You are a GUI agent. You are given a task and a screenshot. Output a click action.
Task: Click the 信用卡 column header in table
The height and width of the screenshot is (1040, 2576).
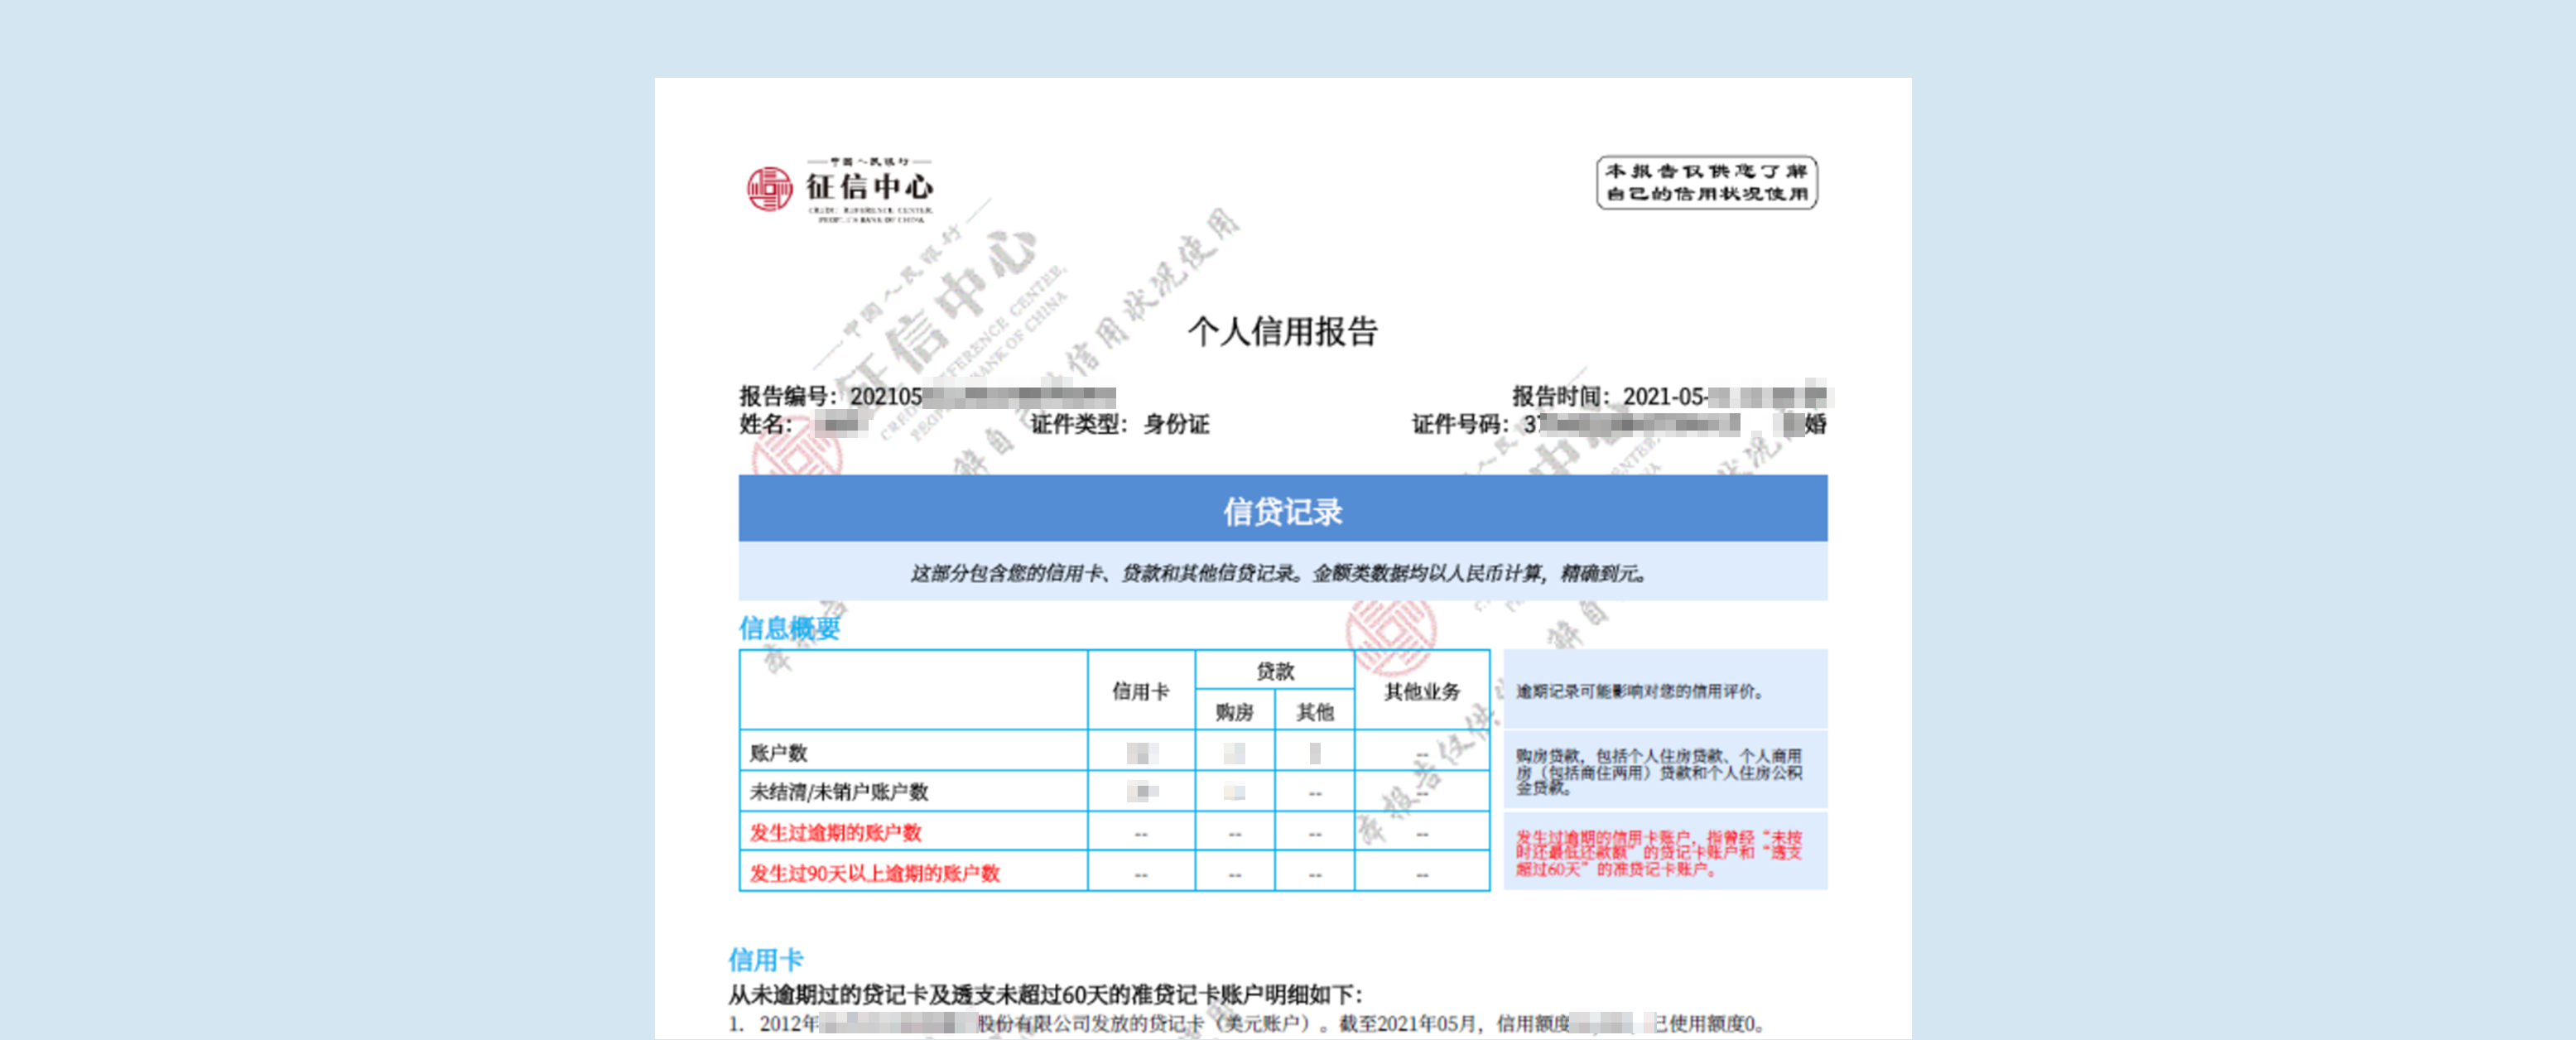pos(1140,691)
